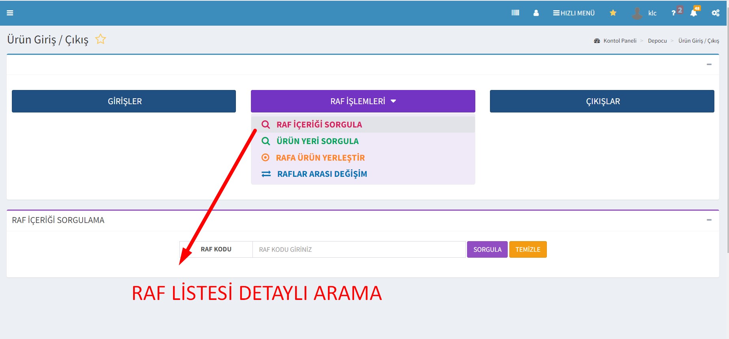Viewport: 729px width, 339px height.
Task: Open the settings gears icon
Action: (715, 13)
